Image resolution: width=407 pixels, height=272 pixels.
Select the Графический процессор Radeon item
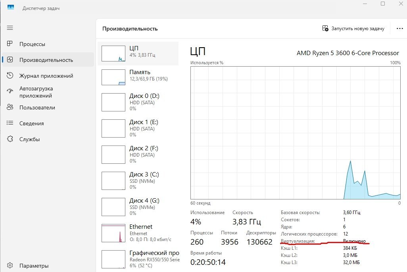pyautogui.click(x=138, y=260)
